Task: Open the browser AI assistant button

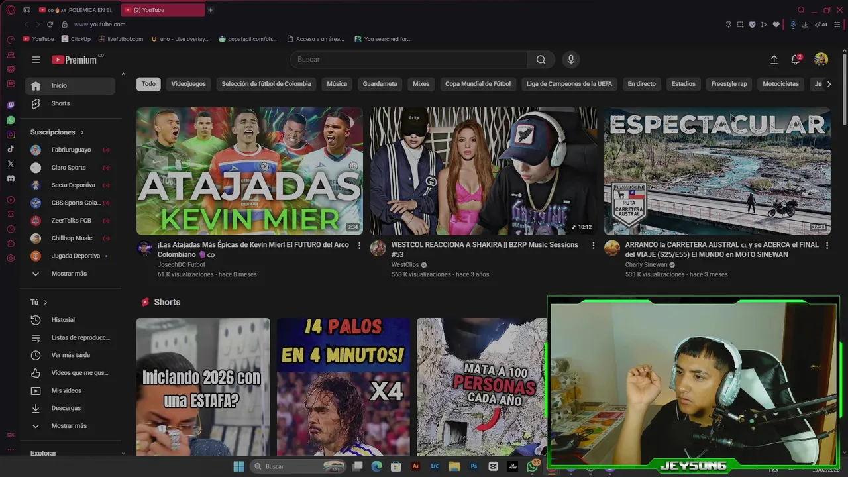Action: (821, 25)
